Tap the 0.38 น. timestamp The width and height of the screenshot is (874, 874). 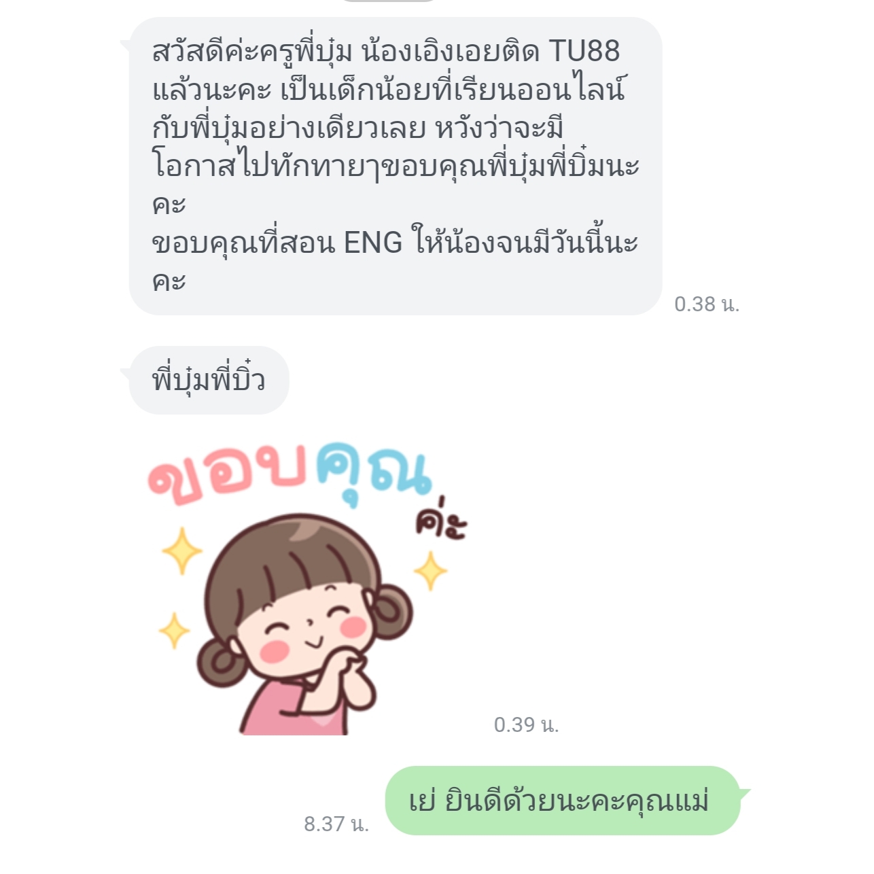(x=707, y=304)
